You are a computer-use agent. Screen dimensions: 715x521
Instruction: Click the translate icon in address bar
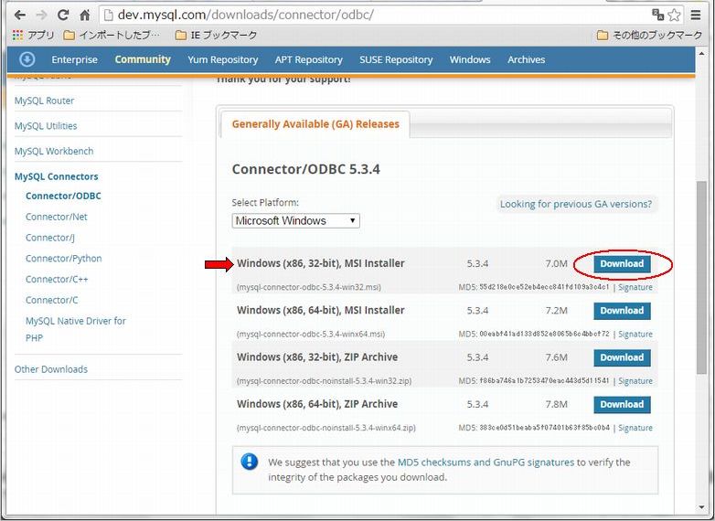tap(657, 15)
